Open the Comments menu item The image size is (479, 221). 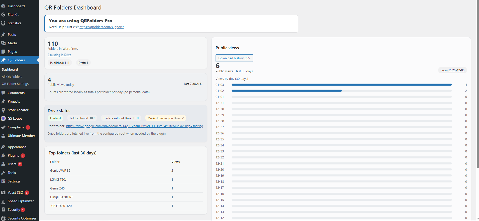(16, 93)
